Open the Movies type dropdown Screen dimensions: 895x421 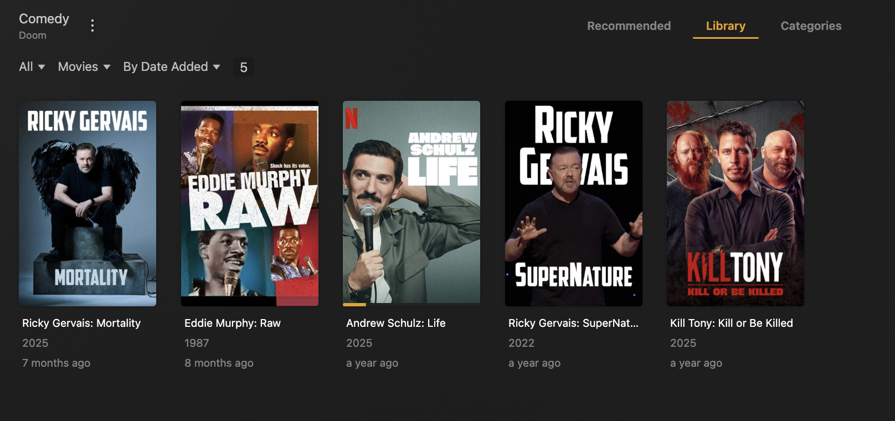coord(84,67)
